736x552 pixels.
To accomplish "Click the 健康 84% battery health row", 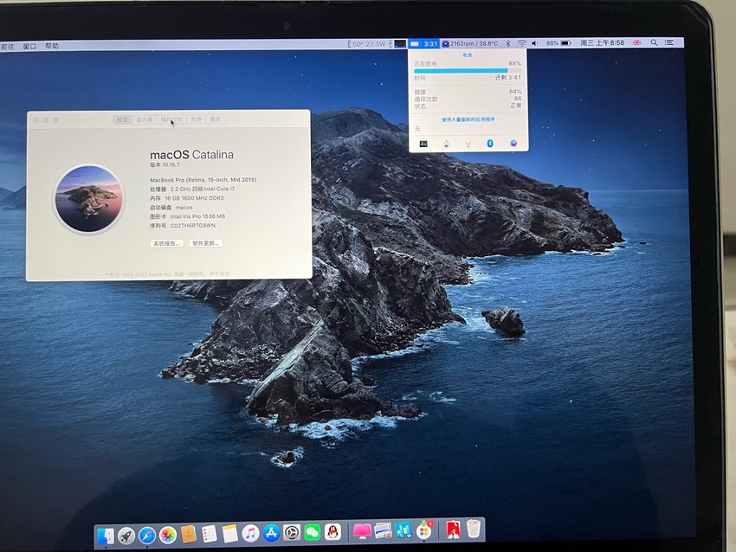I will (x=468, y=92).
